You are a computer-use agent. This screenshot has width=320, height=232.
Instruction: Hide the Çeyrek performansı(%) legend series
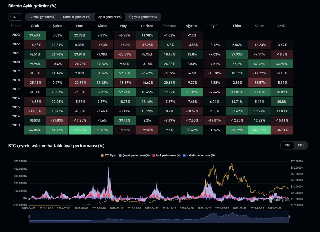120,155
